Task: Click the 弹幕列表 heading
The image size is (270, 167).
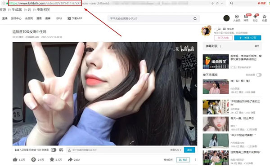Action: tap(211, 46)
